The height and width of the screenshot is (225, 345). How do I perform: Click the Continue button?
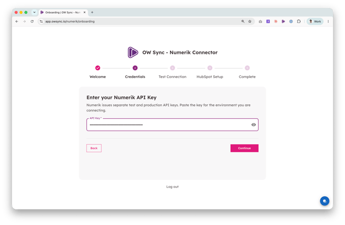tap(245, 148)
